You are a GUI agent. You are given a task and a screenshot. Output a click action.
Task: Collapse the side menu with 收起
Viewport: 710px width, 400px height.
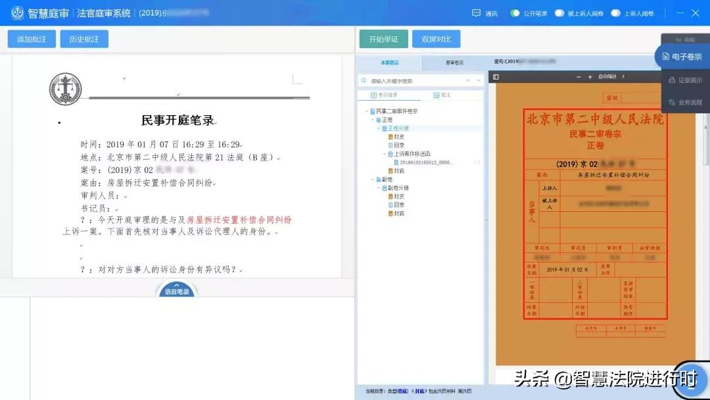[x=685, y=39]
